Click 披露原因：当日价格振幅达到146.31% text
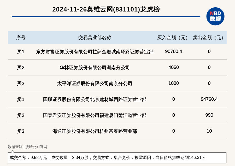Image resolution: width=235 pixels, height=166 pixels. pyautogui.click(x=170, y=157)
